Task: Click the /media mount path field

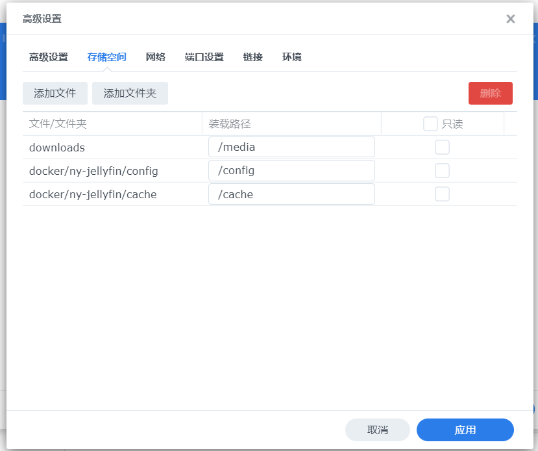Action: pos(291,148)
